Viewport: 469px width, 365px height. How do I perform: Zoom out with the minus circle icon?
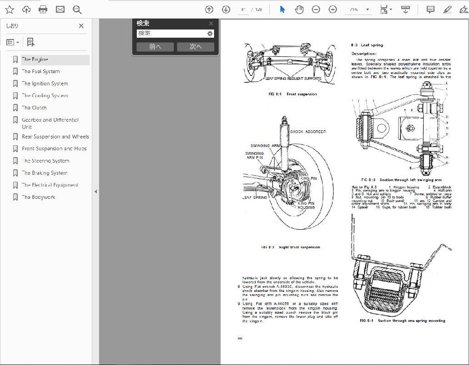coord(316,10)
